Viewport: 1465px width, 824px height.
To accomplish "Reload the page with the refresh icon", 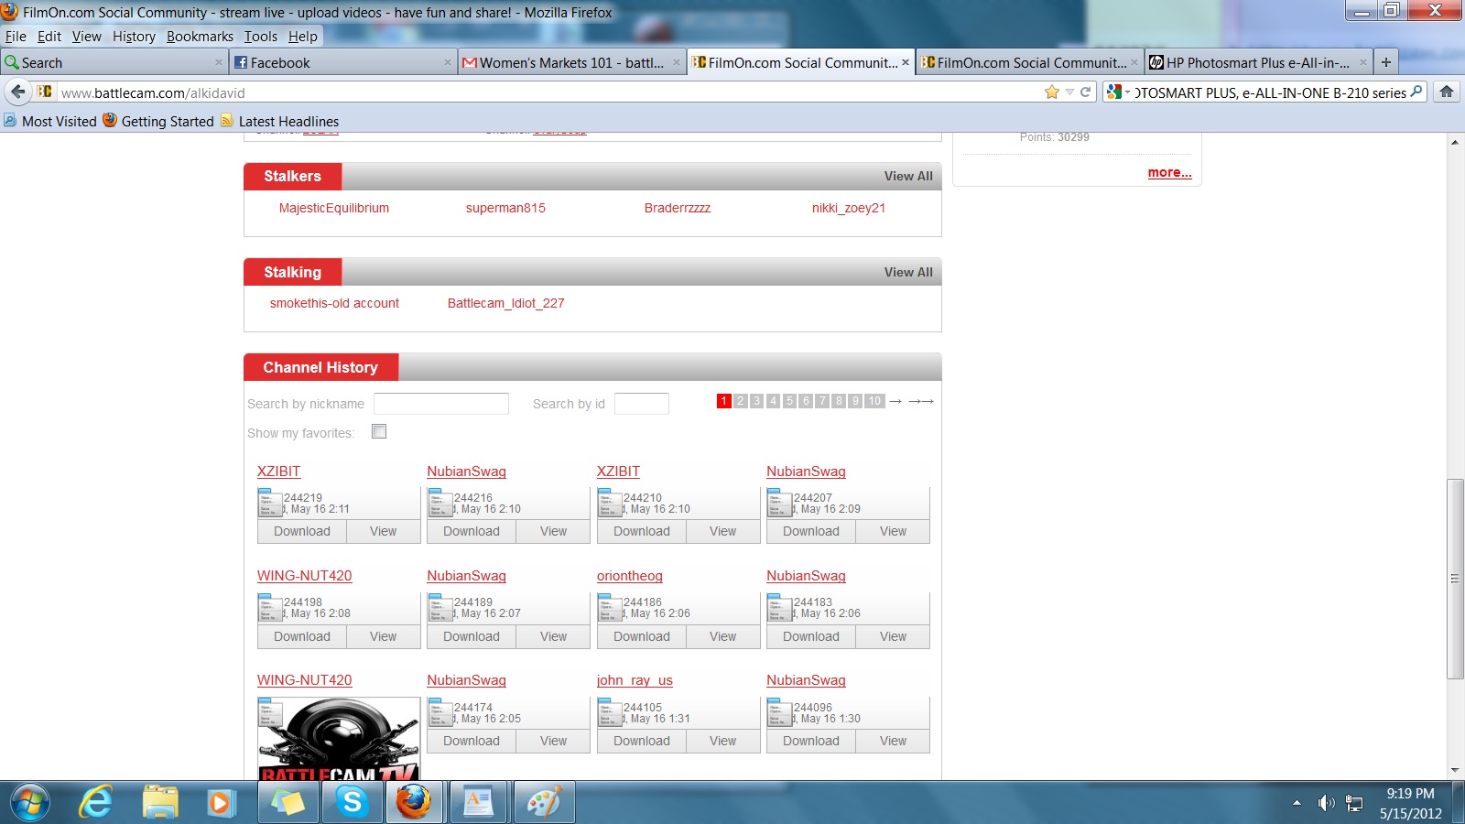I will [x=1086, y=92].
